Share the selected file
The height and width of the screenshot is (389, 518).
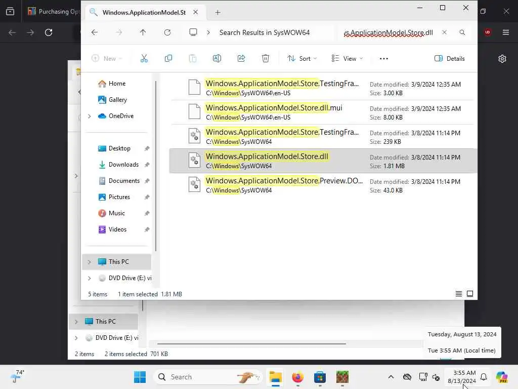click(x=241, y=59)
